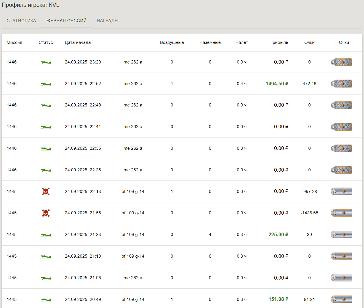Click the braided rank insignia in 22:52 row
Viewport: 364px width, 308px height.
coord(341,84)
